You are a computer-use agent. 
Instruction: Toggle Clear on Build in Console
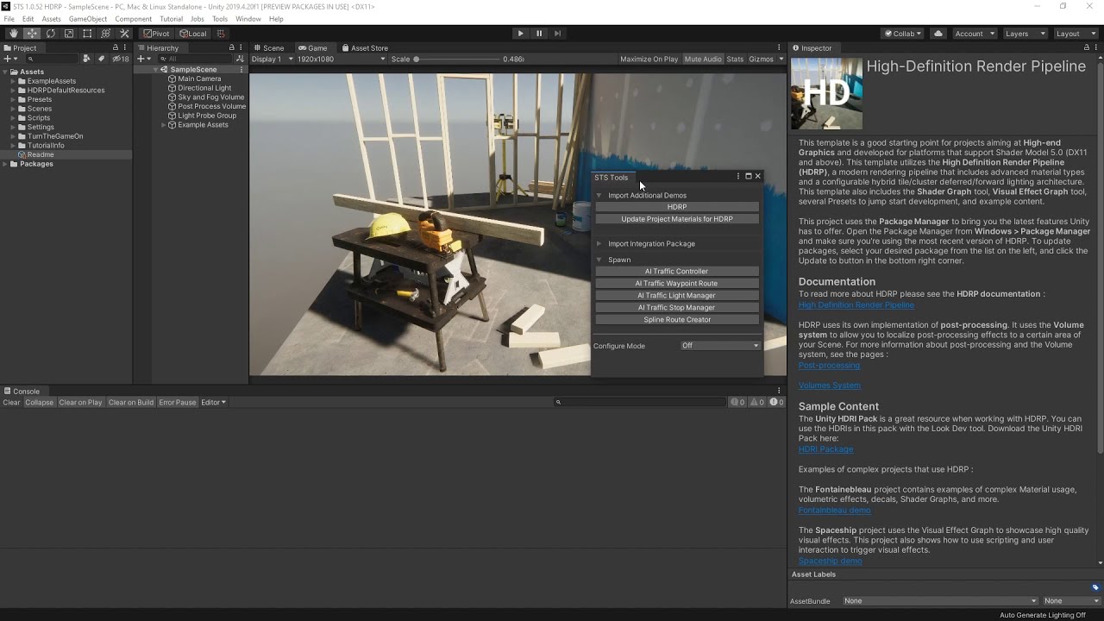(131, 403)
